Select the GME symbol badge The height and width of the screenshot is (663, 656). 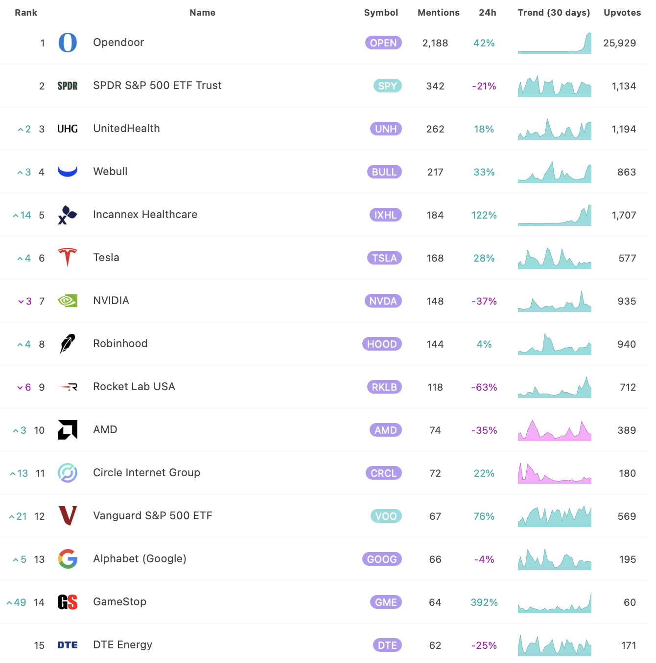(x=386, y=602)
